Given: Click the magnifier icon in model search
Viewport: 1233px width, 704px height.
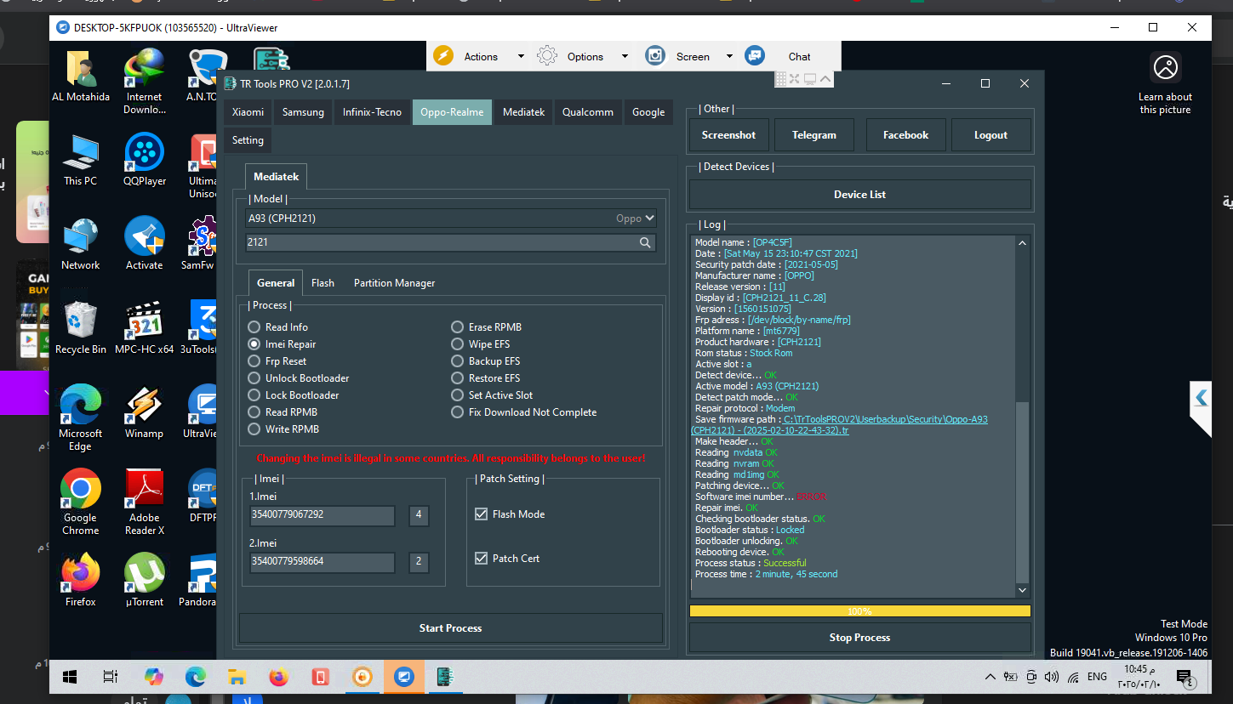Looking at the screenshot, I should 646,242.
